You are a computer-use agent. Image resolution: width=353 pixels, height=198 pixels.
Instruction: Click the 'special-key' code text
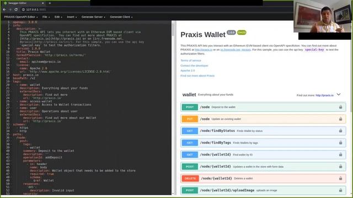pyautogui.click(x=314, y=50)
